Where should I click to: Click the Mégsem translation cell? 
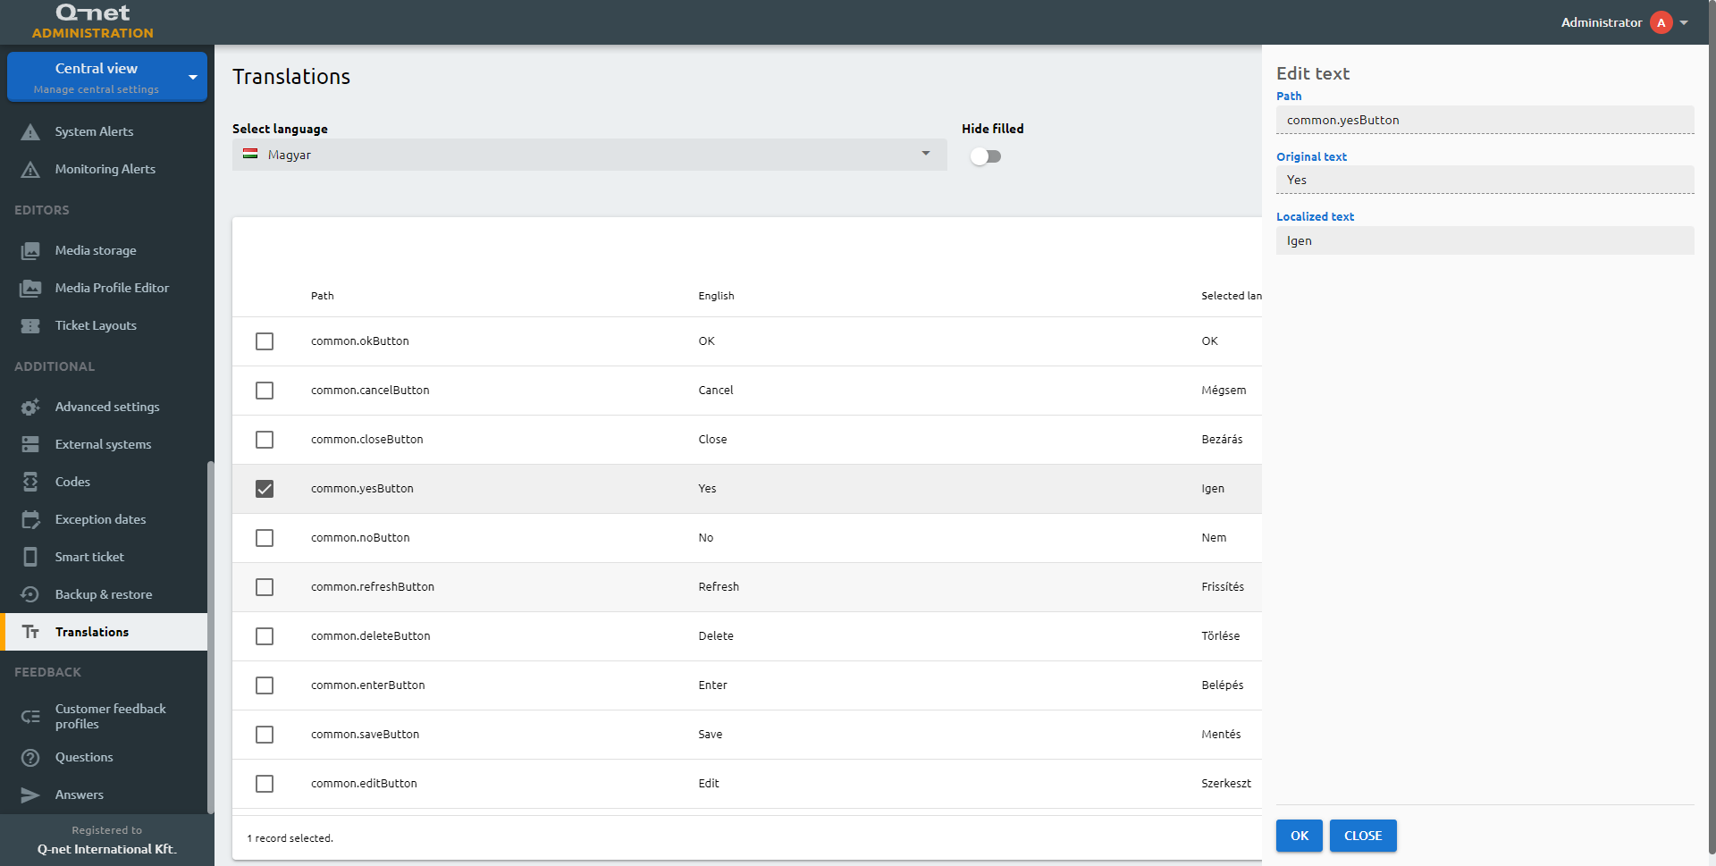[1224, 391]
